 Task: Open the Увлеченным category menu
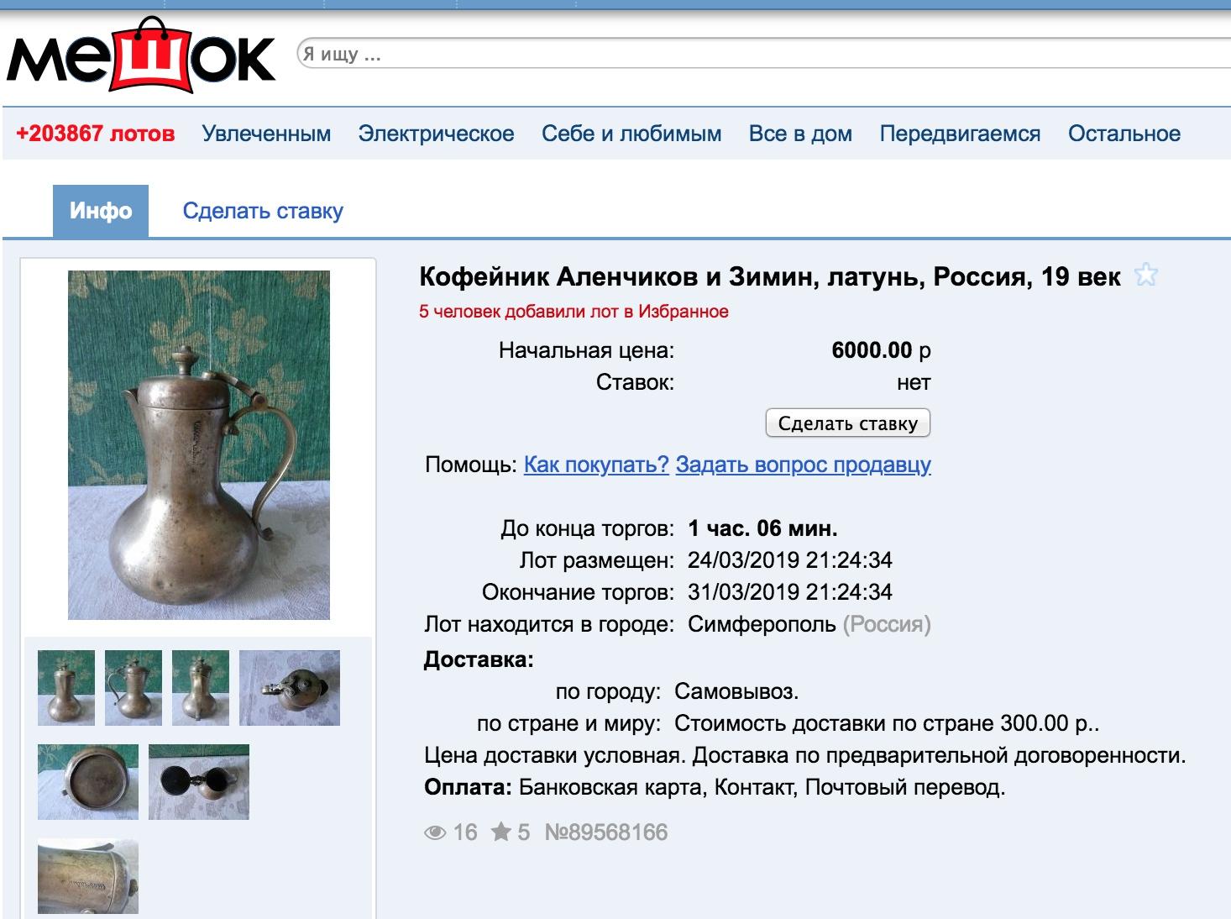[x=266, y=134]
